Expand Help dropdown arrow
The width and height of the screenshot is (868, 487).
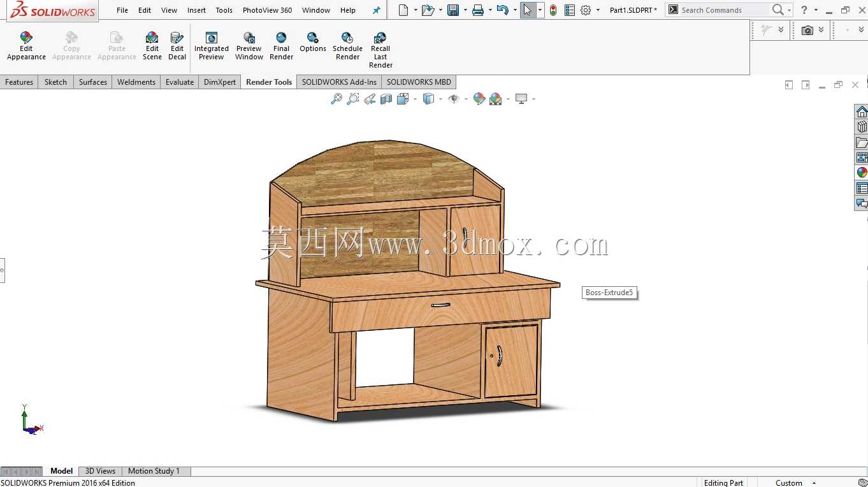(816, 10)
